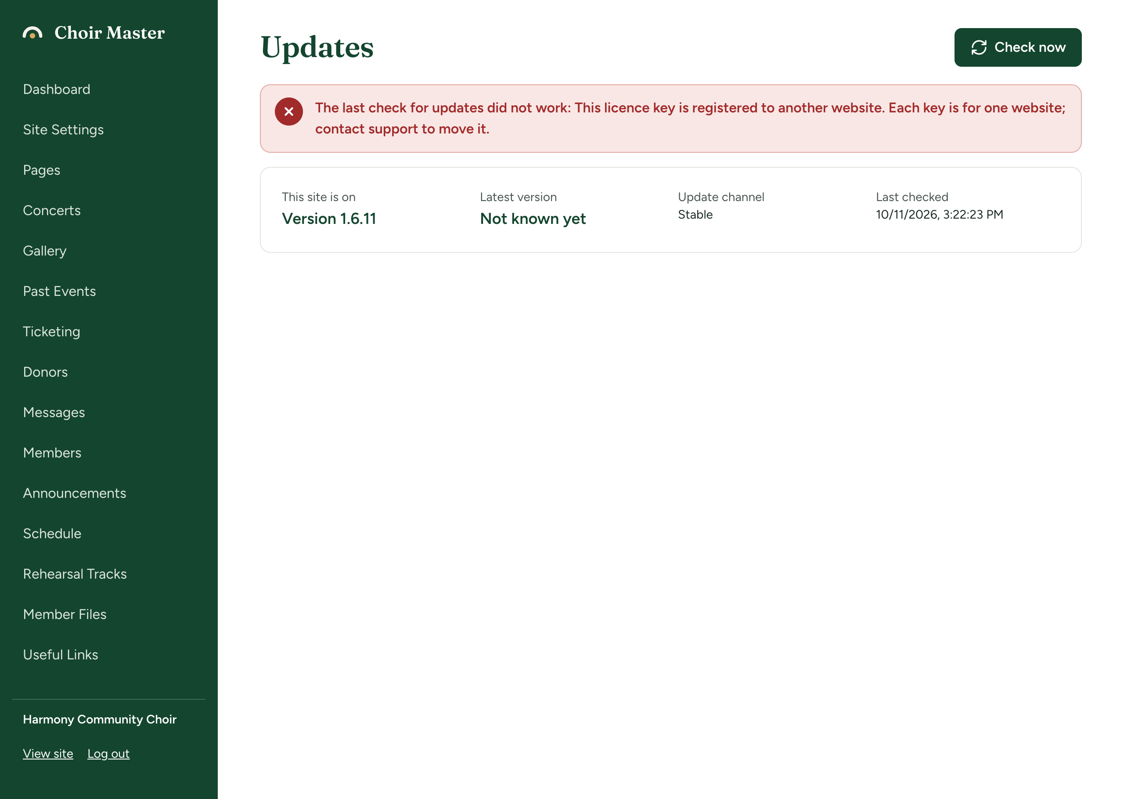Image resolution: width=1124 pixels, height=799 pixels.
Task: Click the refresh icon in Check now
Action: (x=979, y=47)
